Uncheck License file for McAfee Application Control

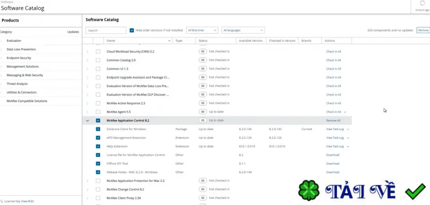click(98, 155)
